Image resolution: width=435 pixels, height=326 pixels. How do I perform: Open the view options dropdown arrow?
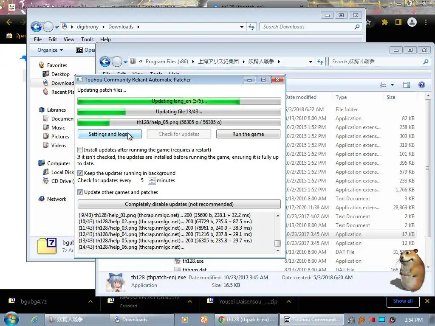(392, 85)
